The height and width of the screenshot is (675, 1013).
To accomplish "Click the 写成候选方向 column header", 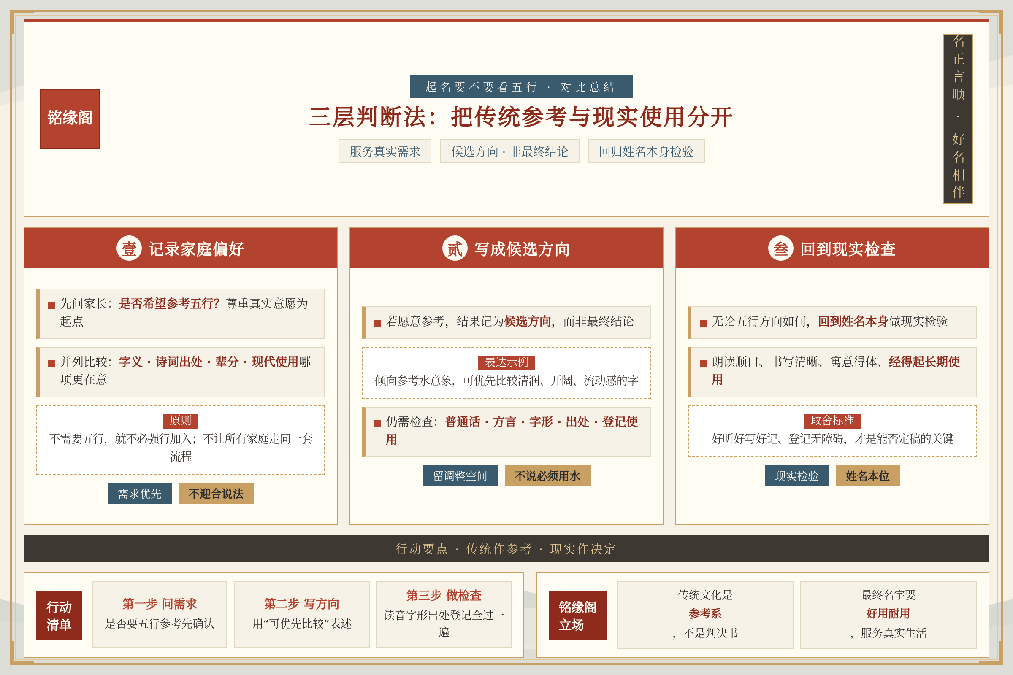I will [506, 248].
